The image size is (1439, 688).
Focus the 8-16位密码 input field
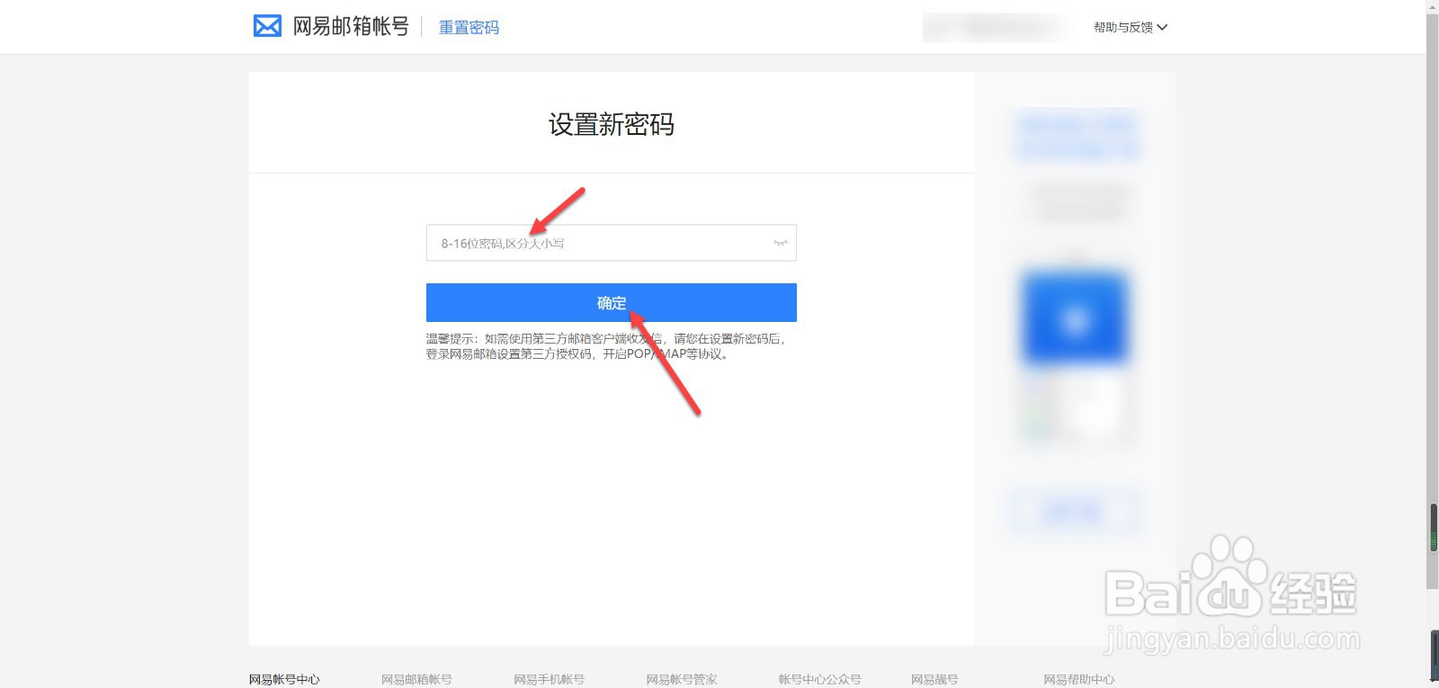pos(612,243)
